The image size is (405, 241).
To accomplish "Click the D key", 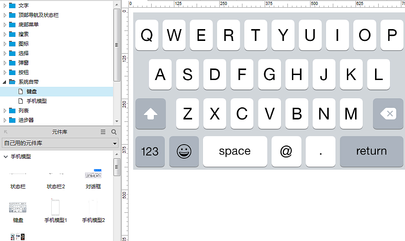I will 215,75.
